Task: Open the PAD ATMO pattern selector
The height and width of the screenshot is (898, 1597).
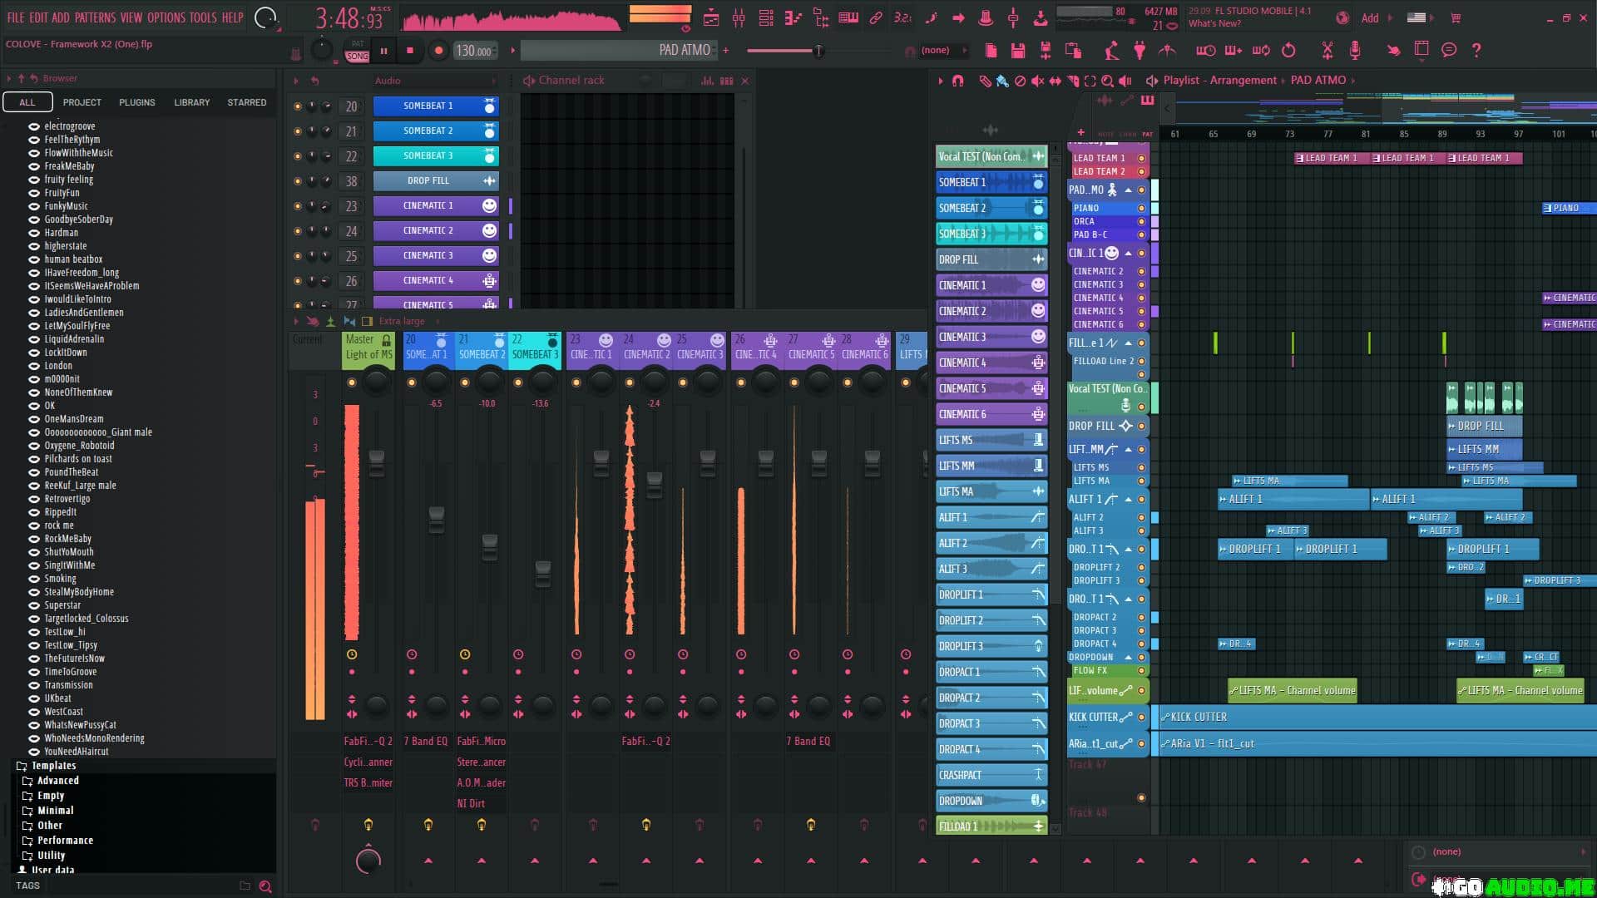Action: (x=620, y=51)
